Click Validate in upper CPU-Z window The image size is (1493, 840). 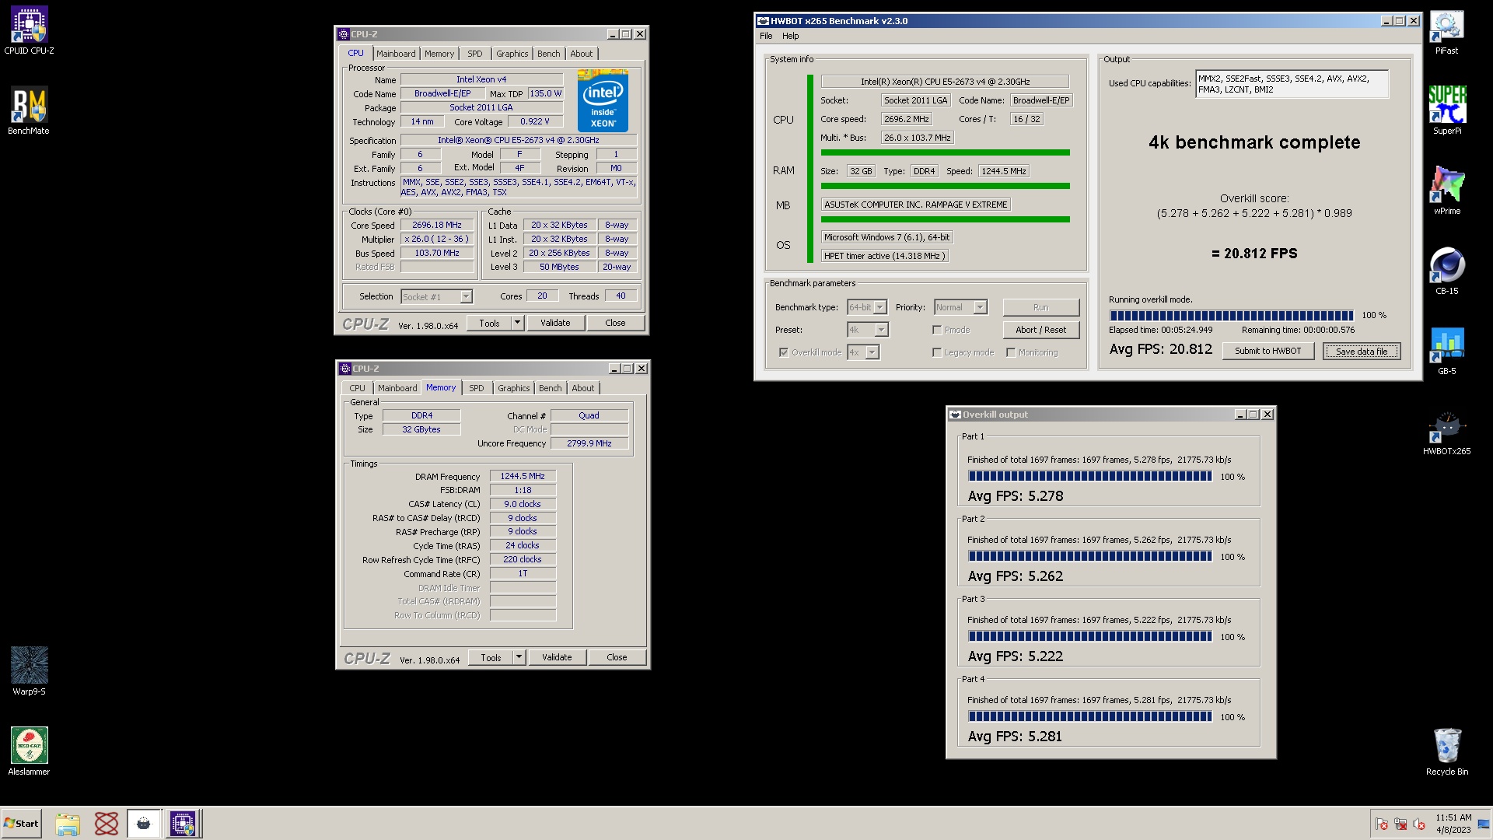pos(555,323)
